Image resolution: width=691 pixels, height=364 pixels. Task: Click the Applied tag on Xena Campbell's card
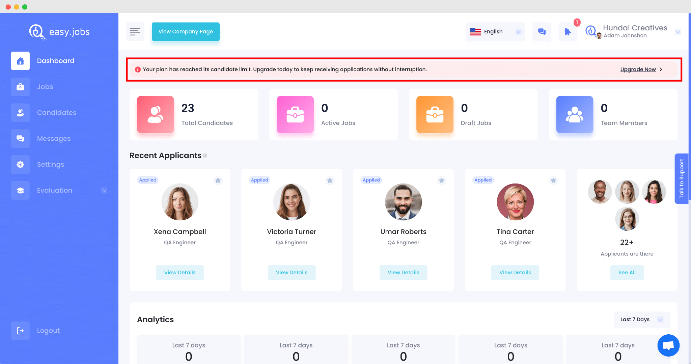[x=148, y=180]
